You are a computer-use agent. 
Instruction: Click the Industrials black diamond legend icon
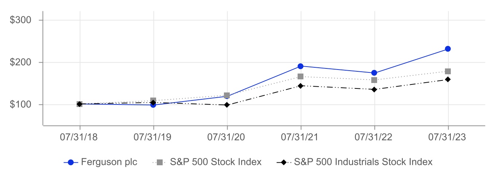pos(283,162)
